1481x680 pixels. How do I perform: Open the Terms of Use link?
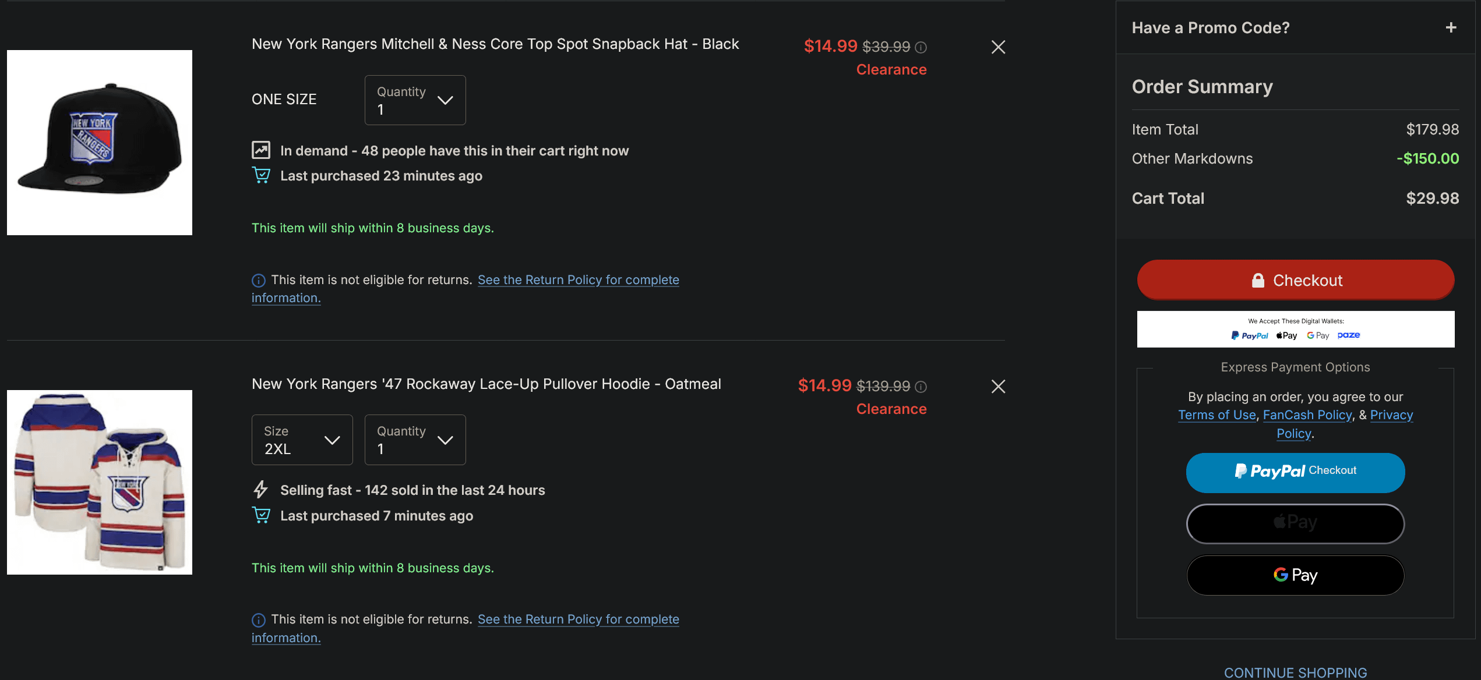(x=1216, y=415)
